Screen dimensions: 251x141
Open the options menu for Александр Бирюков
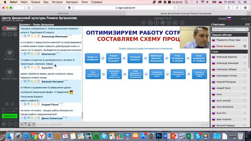click(245, 57)
